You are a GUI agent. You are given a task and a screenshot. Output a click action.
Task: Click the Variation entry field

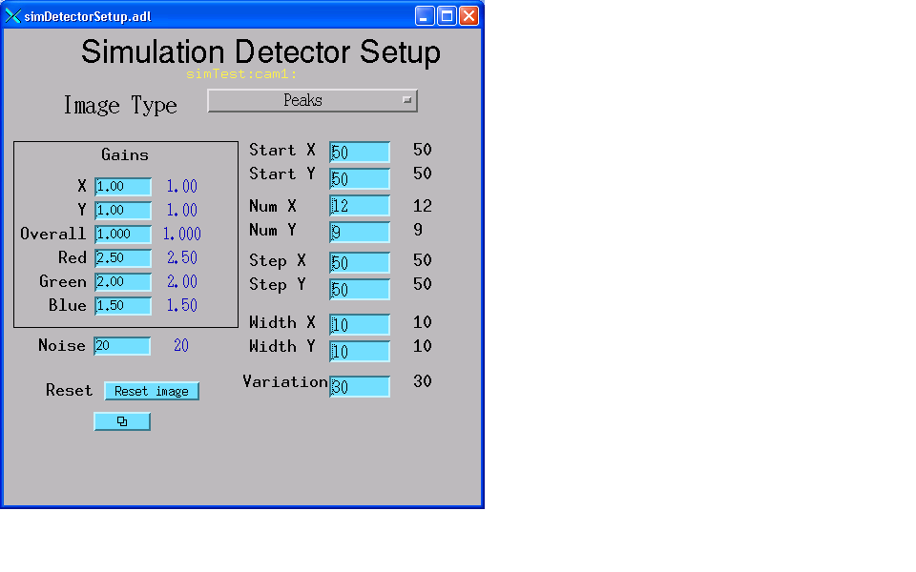tap(359, 386)
